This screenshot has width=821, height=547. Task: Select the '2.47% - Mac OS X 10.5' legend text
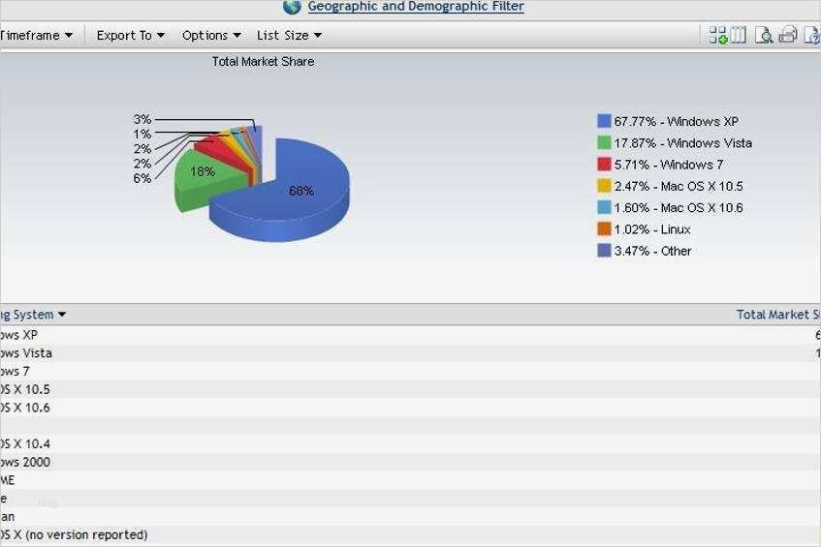tap(679, 186)
